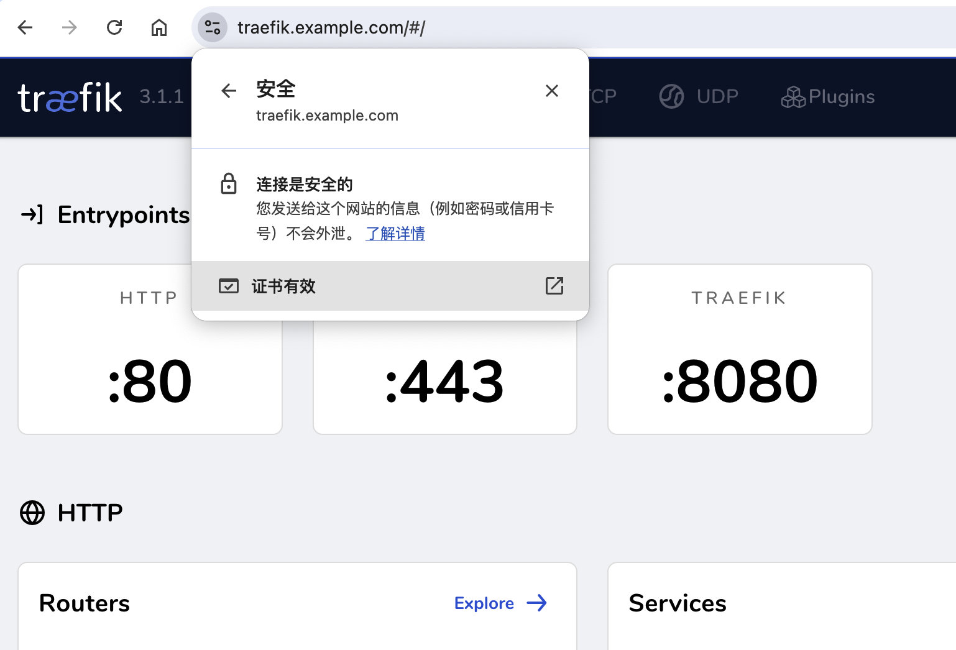Viewport: 956px width, 650px height.
Task: Click the Entrypoints arrow icon
Action: 32,215
